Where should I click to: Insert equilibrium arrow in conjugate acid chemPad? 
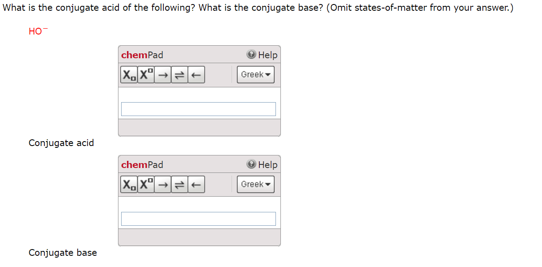pos(179,74)
